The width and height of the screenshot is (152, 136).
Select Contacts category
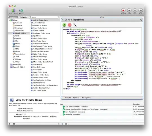(x=18, y=25)
